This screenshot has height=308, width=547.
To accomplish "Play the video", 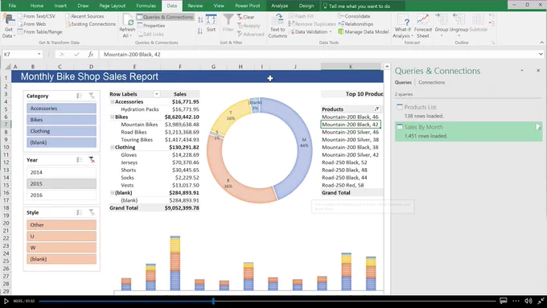I will [x=6, y=301].
